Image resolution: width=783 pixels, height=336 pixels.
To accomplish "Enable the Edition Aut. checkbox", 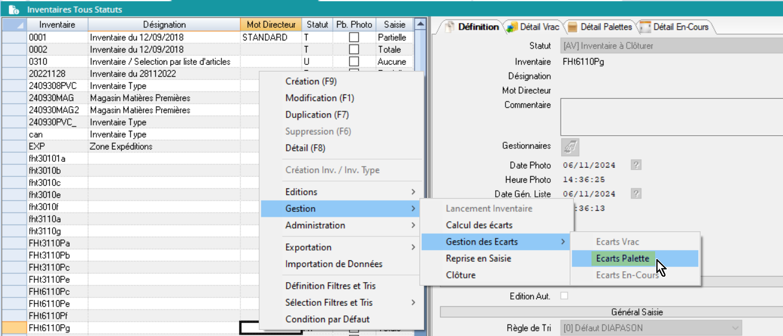I will point(565,296).
